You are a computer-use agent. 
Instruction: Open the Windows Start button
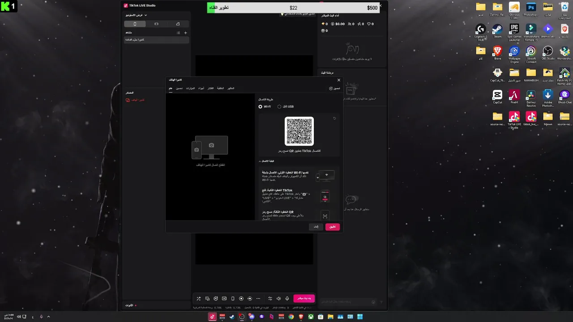[360, 317]
